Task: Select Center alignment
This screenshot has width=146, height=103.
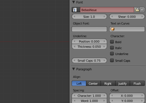Action: point(93,83)
